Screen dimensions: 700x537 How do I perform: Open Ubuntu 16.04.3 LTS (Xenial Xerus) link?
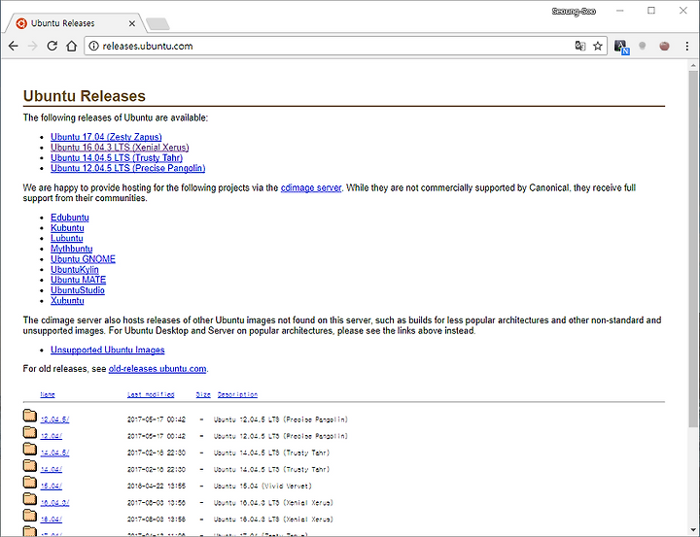(x=120, y=148)
